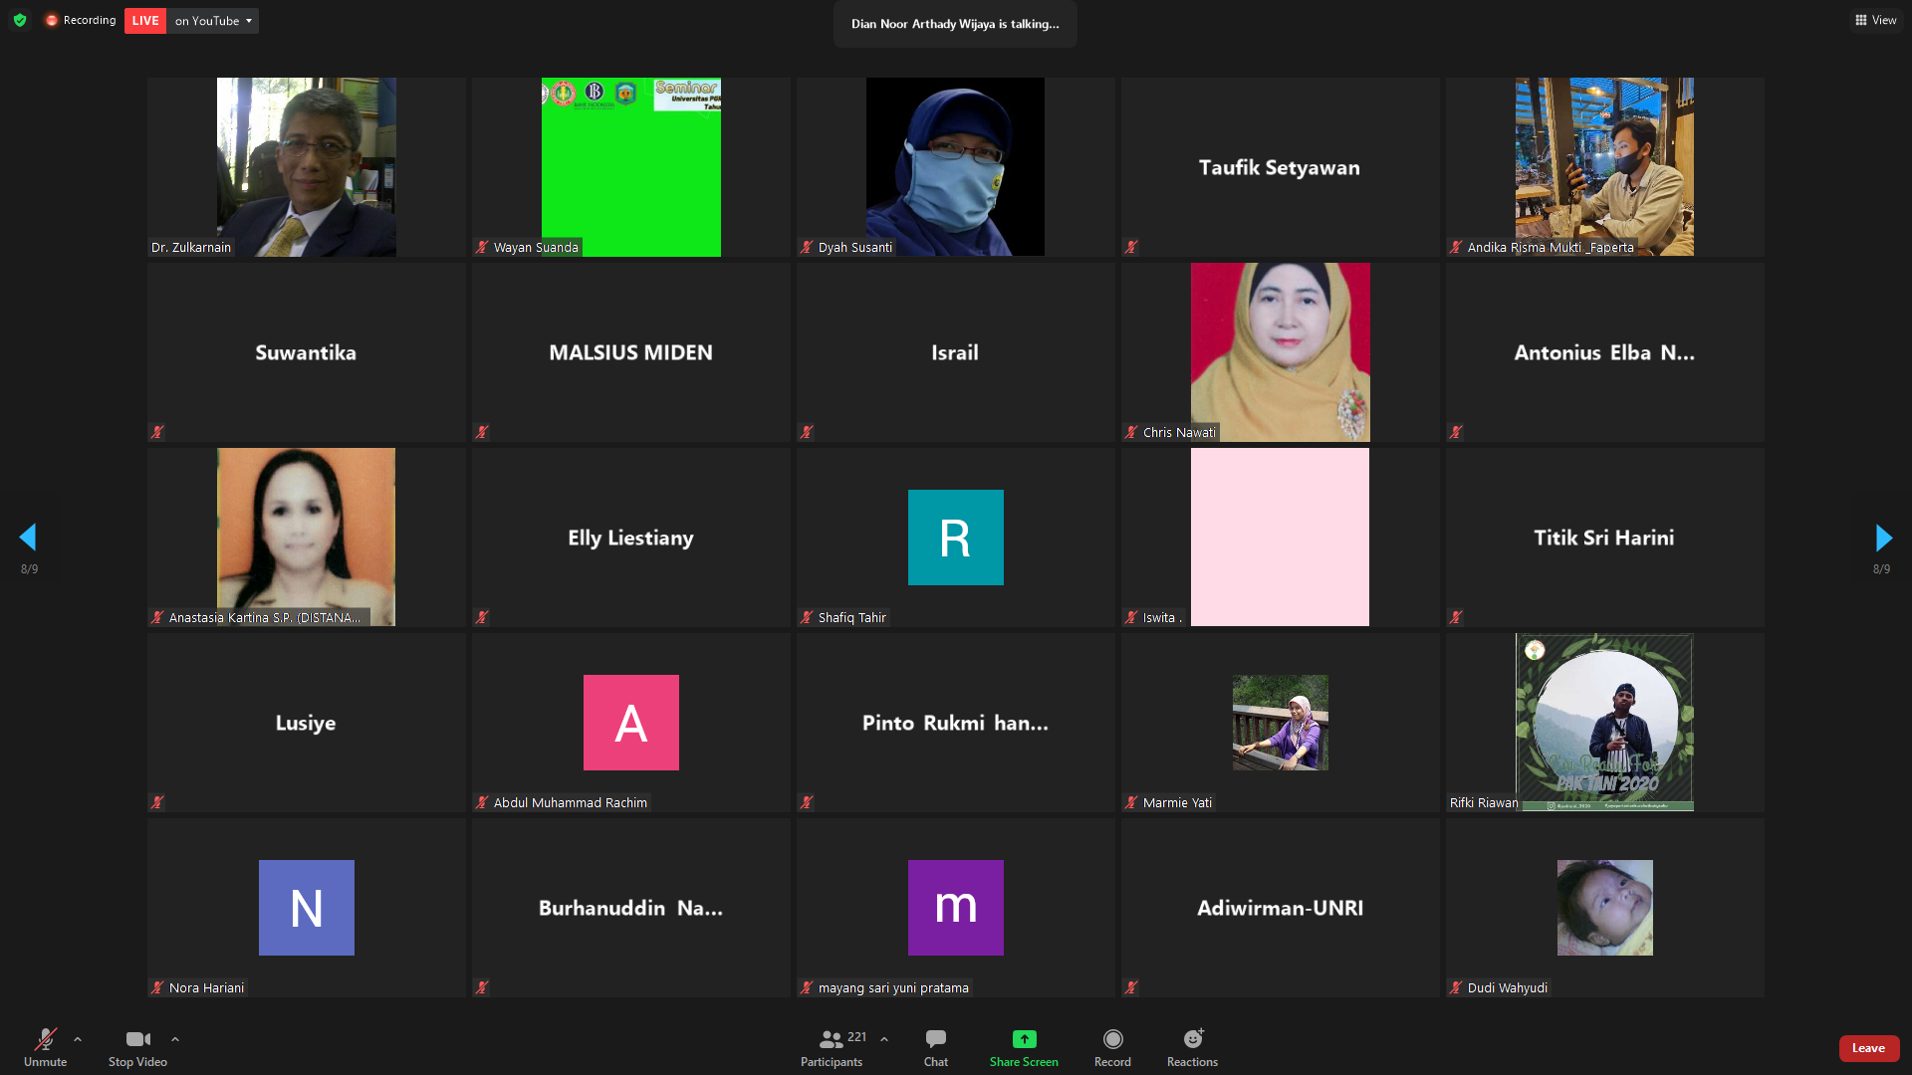Unmute the microphone
Viewport: 1912px width, 1075px height.
(45, 1048)
